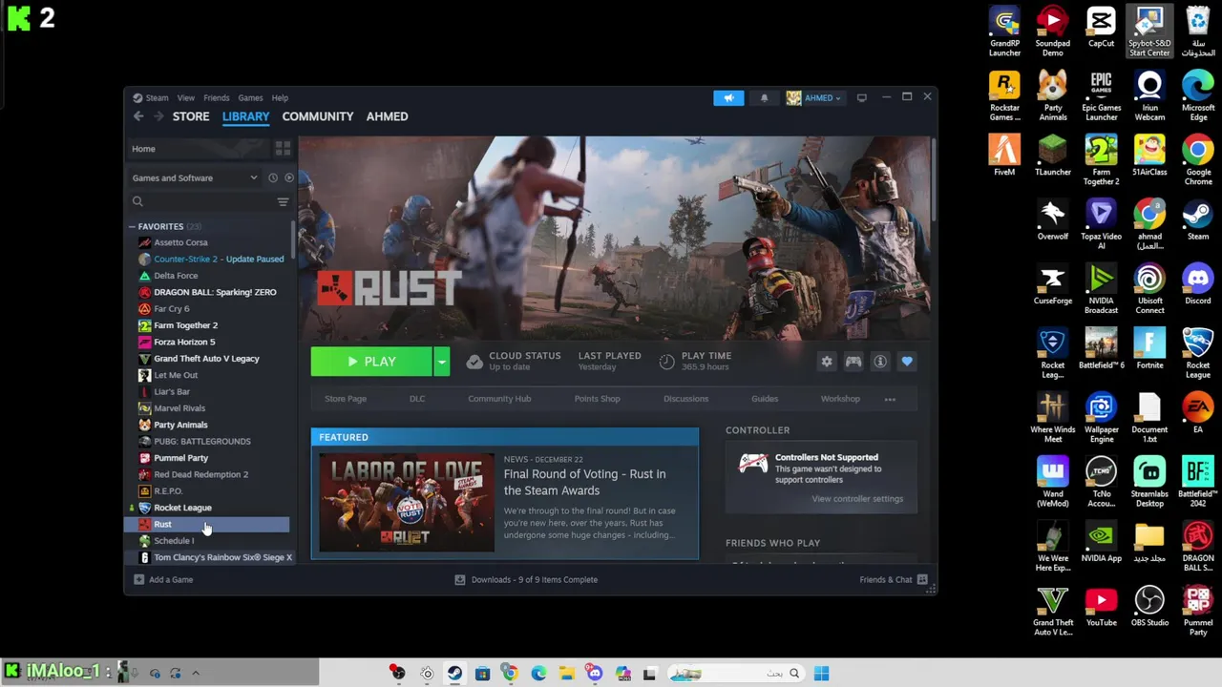
Task: Open the Steam announcements megaphone button
Action: coord(728,97)
